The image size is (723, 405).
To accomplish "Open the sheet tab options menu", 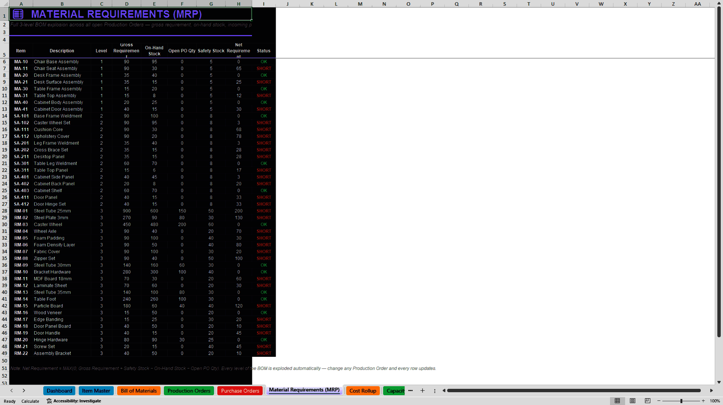I will [x=435, y=391].
